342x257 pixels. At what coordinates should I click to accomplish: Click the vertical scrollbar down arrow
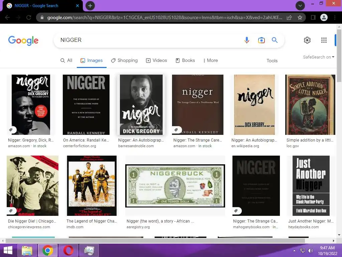coord(339,235)
